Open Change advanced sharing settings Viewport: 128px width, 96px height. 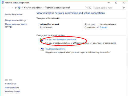[16, 26]
